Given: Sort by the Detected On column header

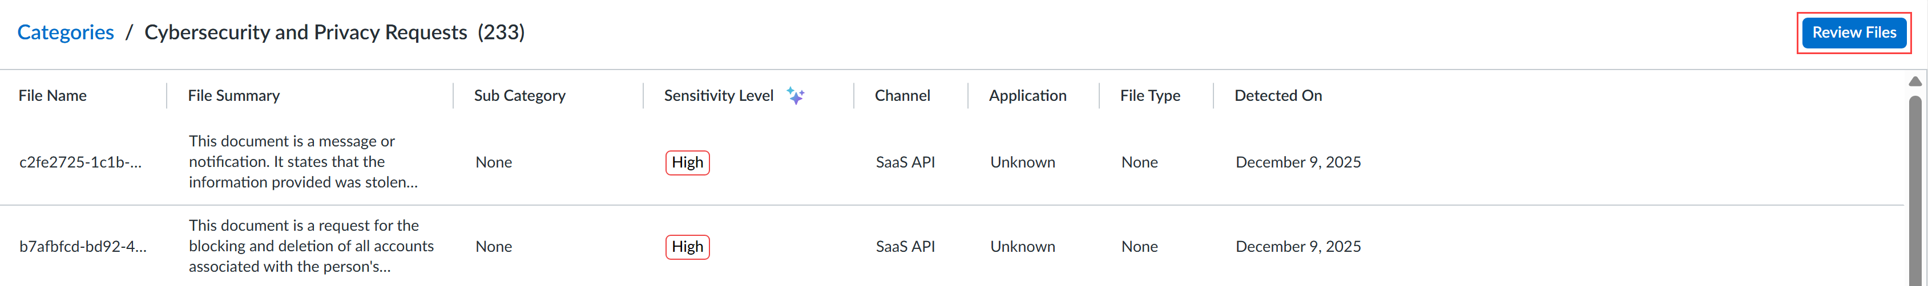Looking at the screenshot, I should click(x=1277, y=96).
